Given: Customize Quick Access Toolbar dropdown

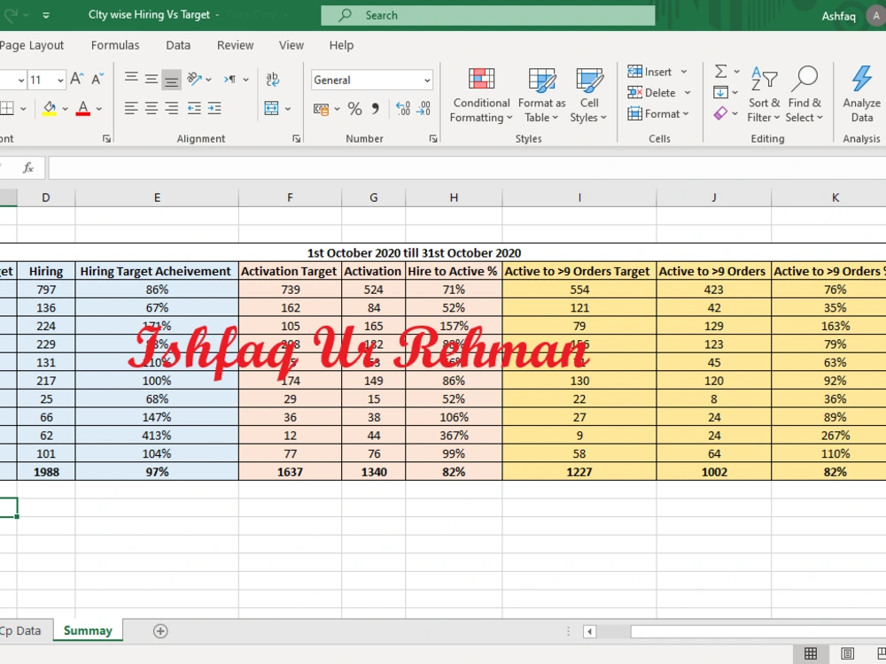Looking at the screenshot, I should (46, 15).
